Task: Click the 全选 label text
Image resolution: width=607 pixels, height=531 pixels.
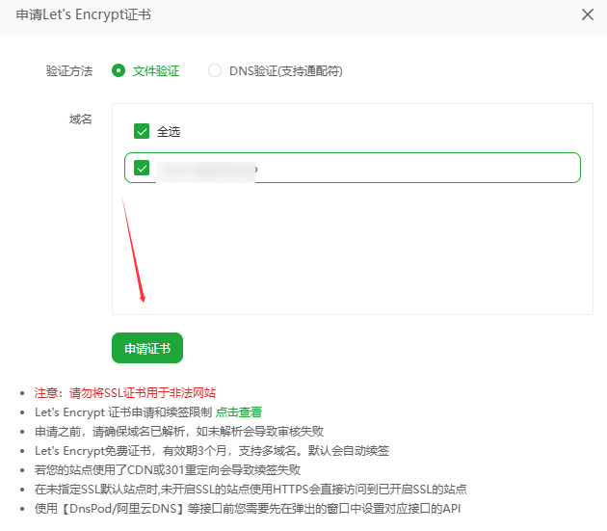Action: [x=169, y=131]
